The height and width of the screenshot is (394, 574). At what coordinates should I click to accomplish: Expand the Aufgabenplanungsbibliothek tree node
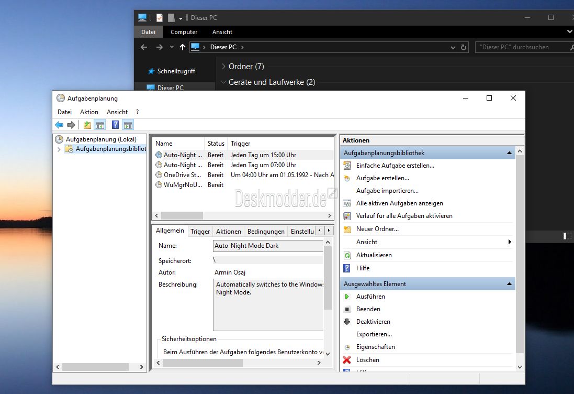click(x=59, y=149)
